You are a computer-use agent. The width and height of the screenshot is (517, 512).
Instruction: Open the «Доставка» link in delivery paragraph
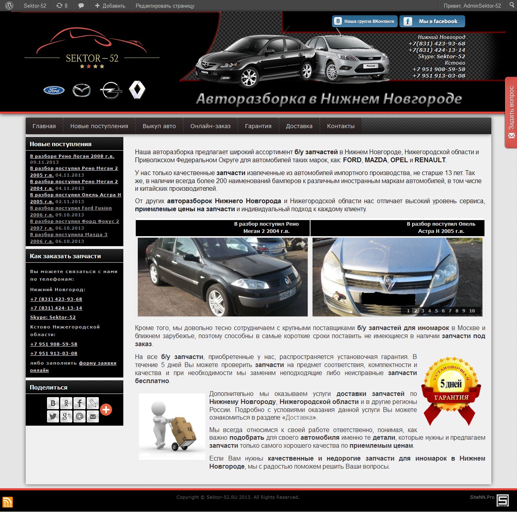pos(299,418)
